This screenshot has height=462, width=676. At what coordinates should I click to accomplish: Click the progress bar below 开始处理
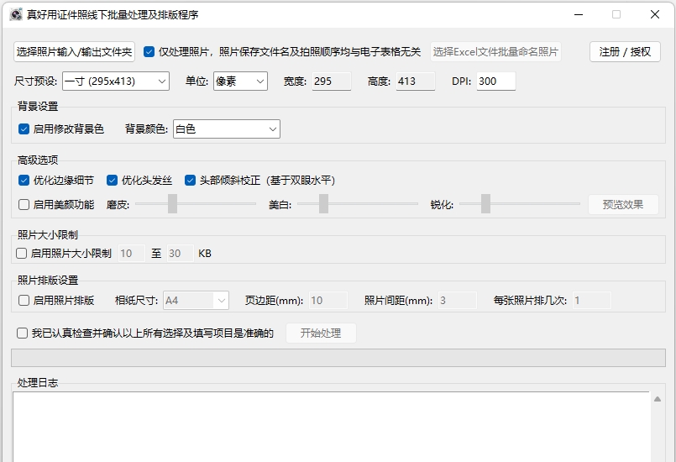click(338, 358)
